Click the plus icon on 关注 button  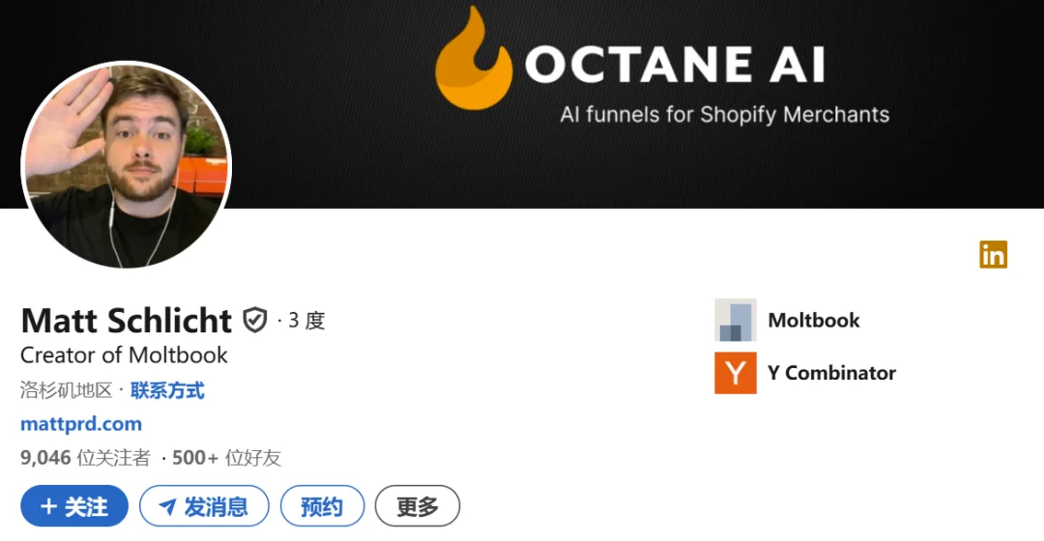[47, 506]
